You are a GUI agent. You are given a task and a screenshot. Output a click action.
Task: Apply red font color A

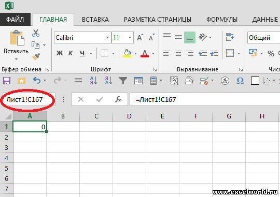(145, 53)
